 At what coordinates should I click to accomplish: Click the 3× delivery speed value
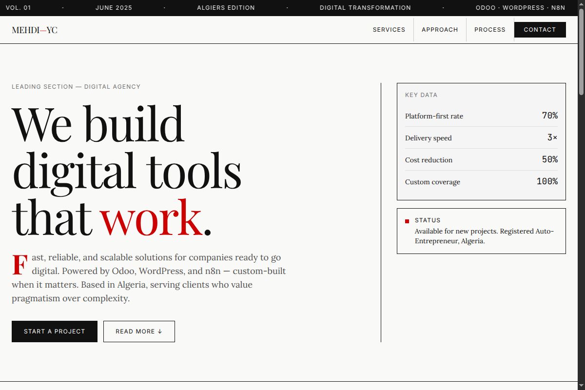click(x=552, y=137)
